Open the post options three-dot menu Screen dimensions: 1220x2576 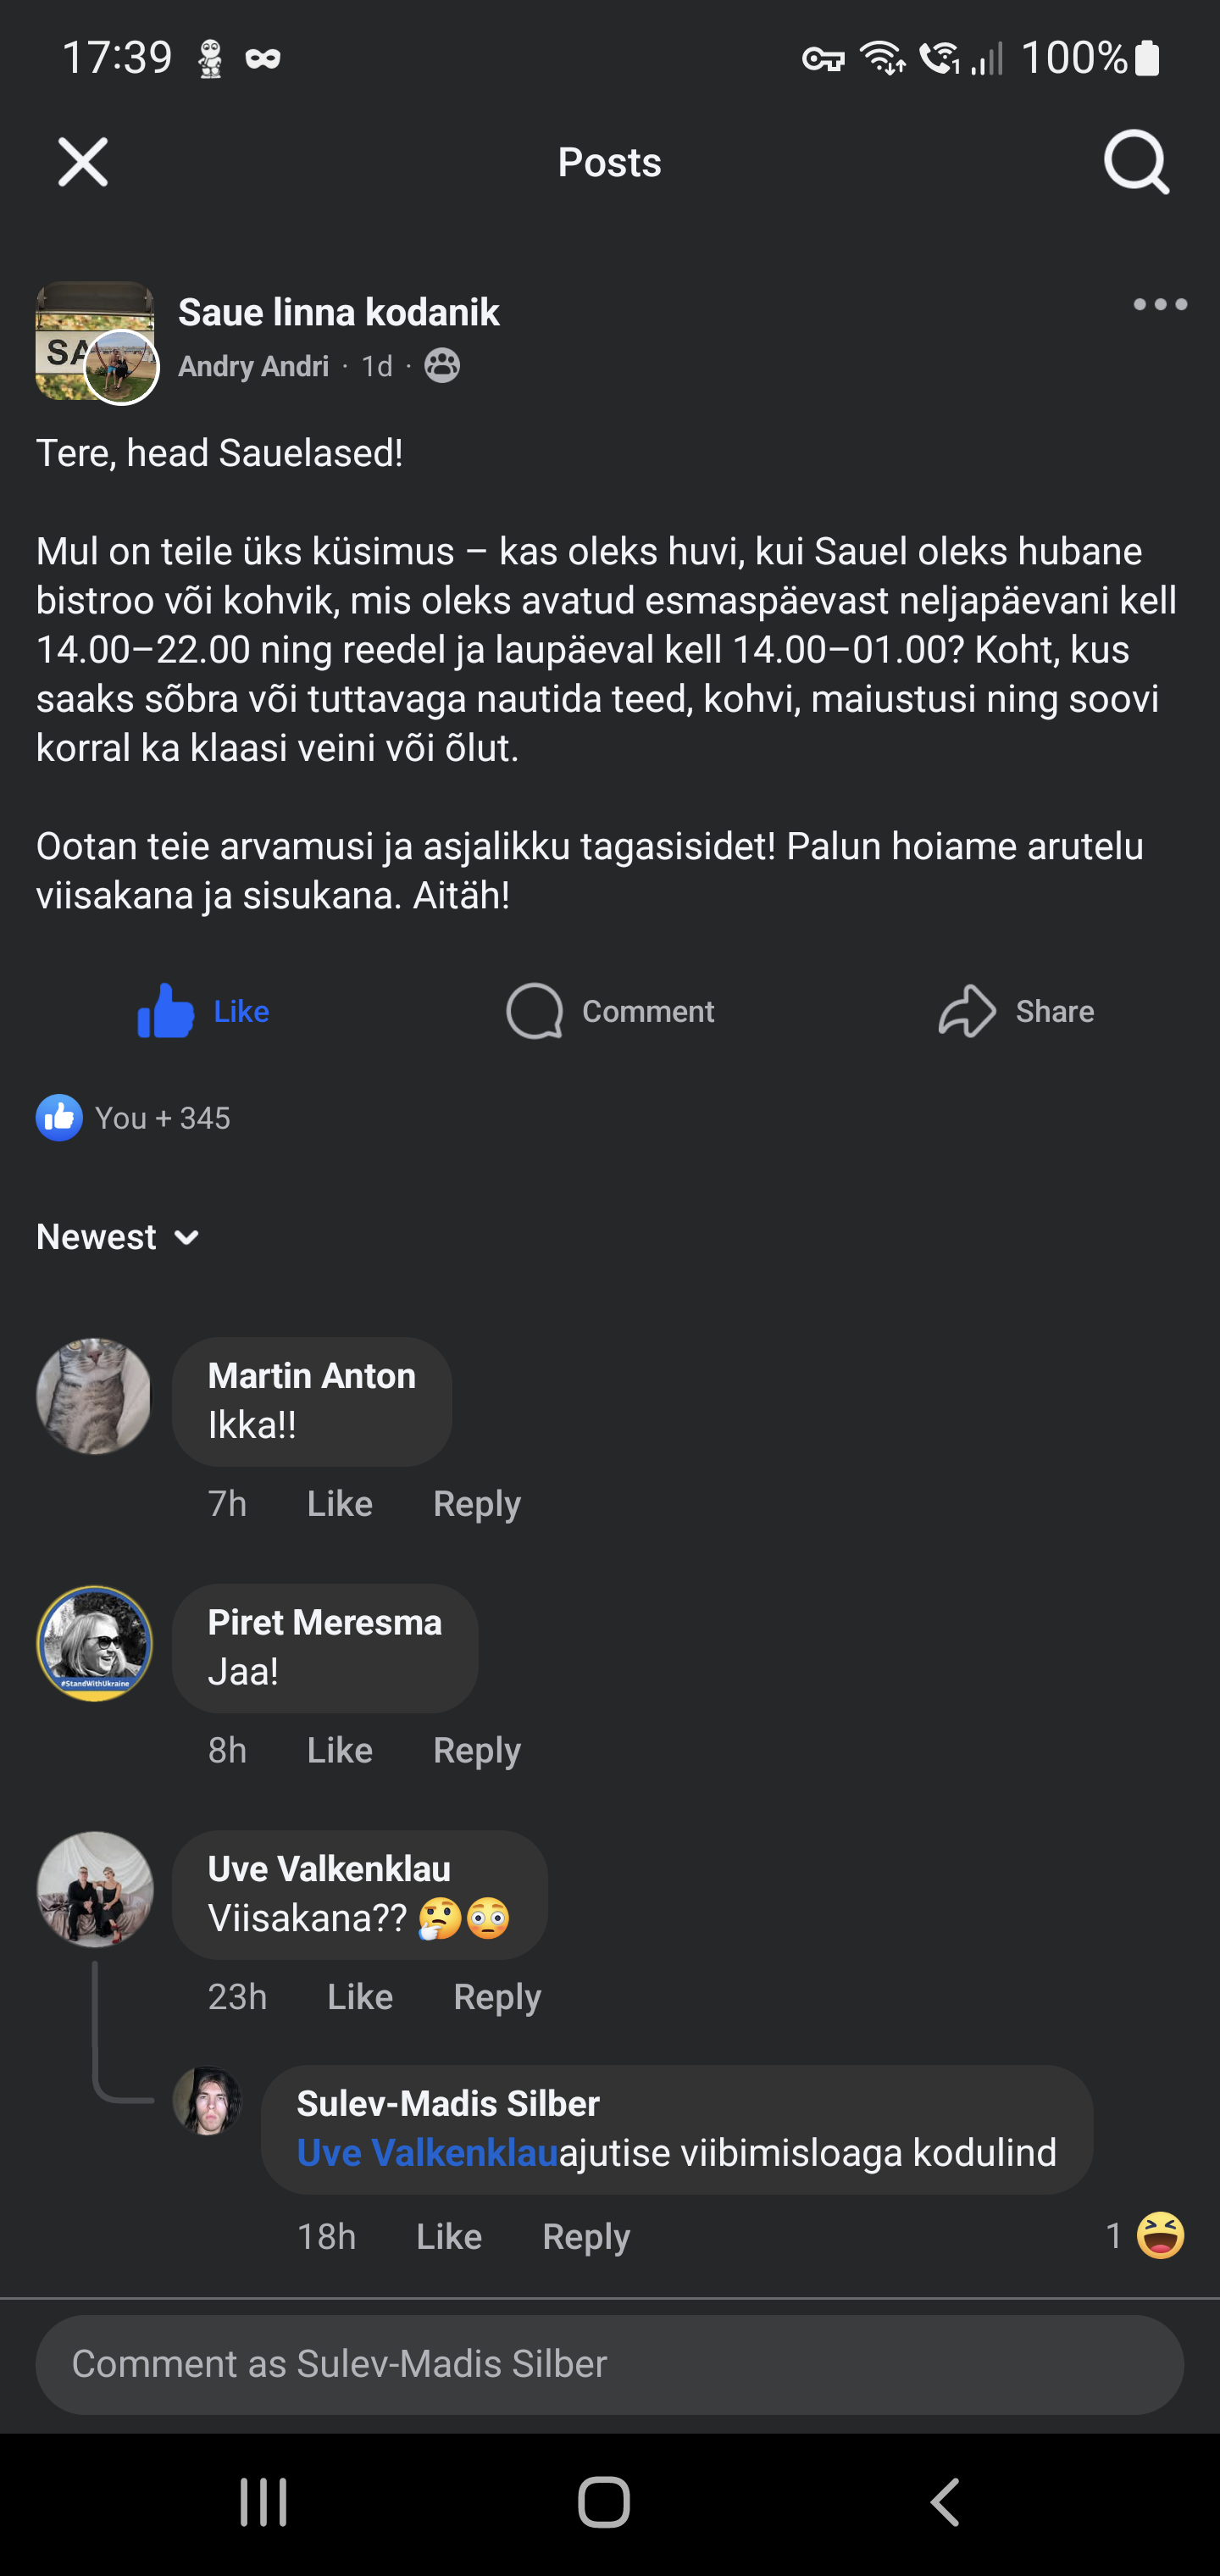point(1160,305)
